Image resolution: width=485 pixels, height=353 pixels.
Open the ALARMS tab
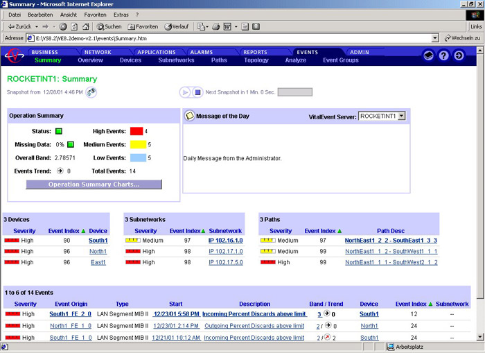point(202,52)
